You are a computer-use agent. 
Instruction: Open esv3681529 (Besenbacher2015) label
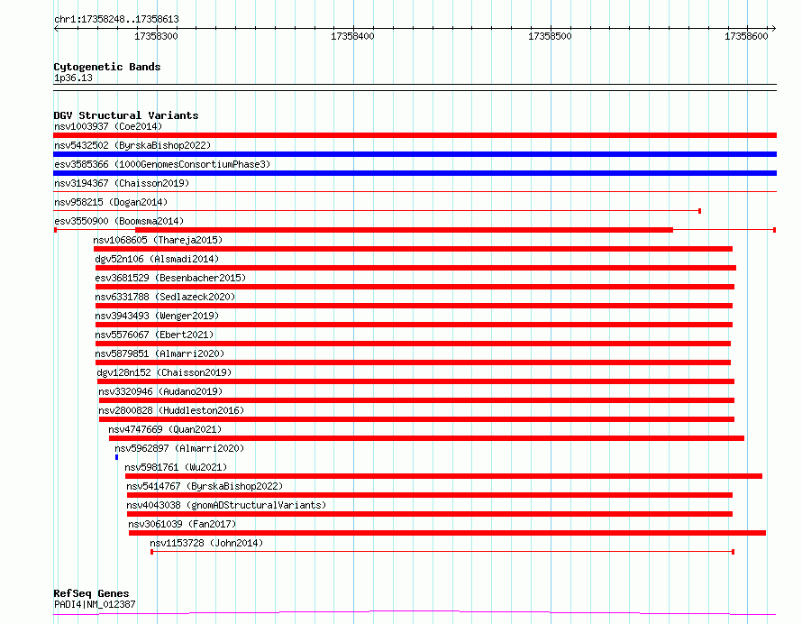pyautogui.click(x=170, y=278)
